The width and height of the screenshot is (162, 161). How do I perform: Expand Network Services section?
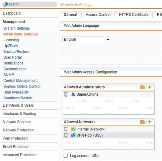tap(17, 122)
